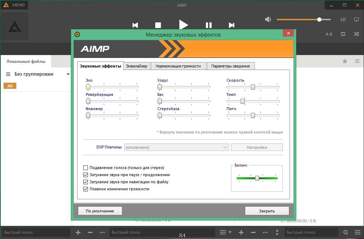364x239 pixels.
Task: Click the AIMP logo album art placeholder
Action: tap(15, 26)
